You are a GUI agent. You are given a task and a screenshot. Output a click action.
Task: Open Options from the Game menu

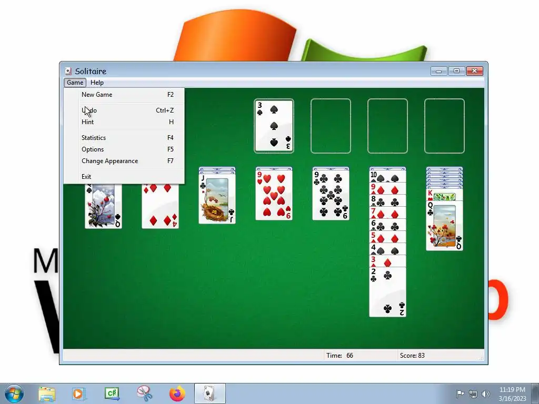point(127,149)
